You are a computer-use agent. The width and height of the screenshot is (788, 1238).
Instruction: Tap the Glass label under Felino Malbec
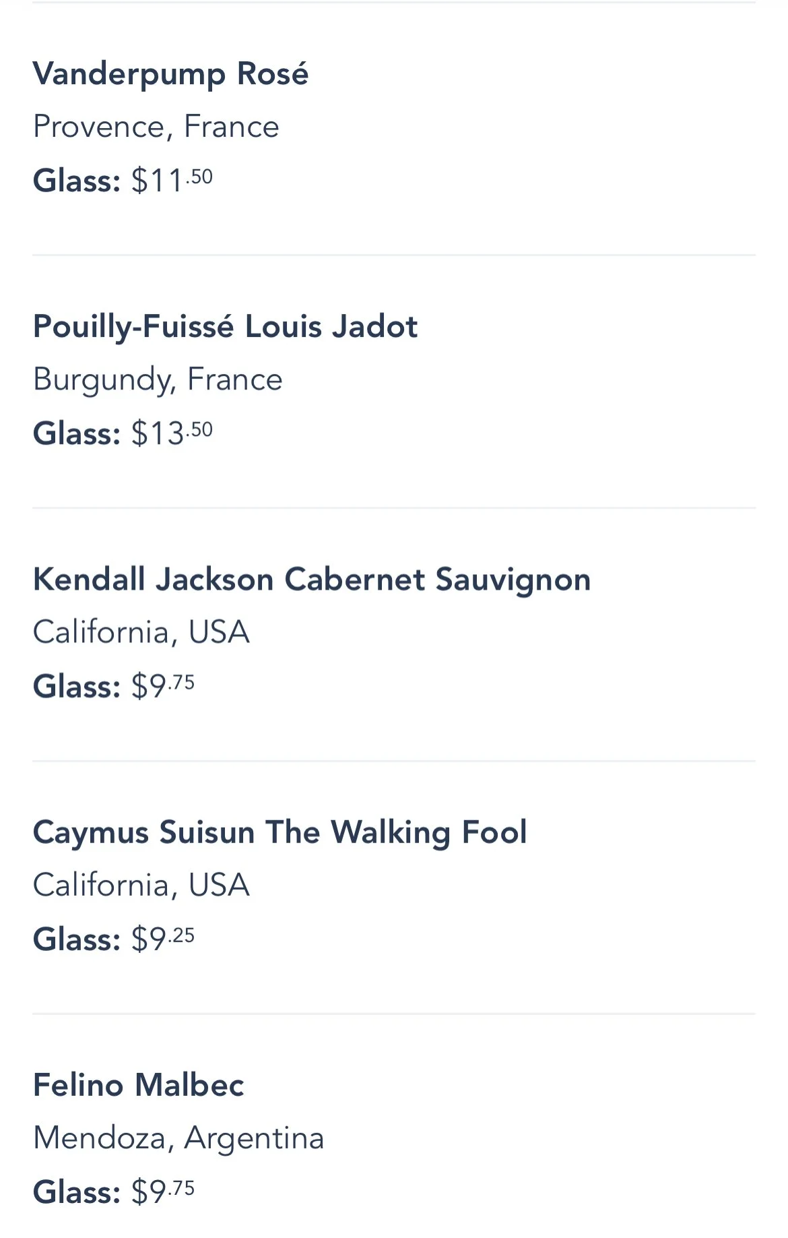pyautogui.click(x=77, y=1191)
